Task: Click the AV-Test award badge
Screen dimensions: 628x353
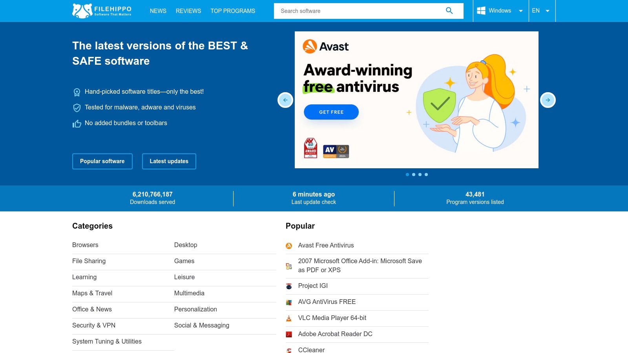Action: pyautogui.click(x=310, y=148)
